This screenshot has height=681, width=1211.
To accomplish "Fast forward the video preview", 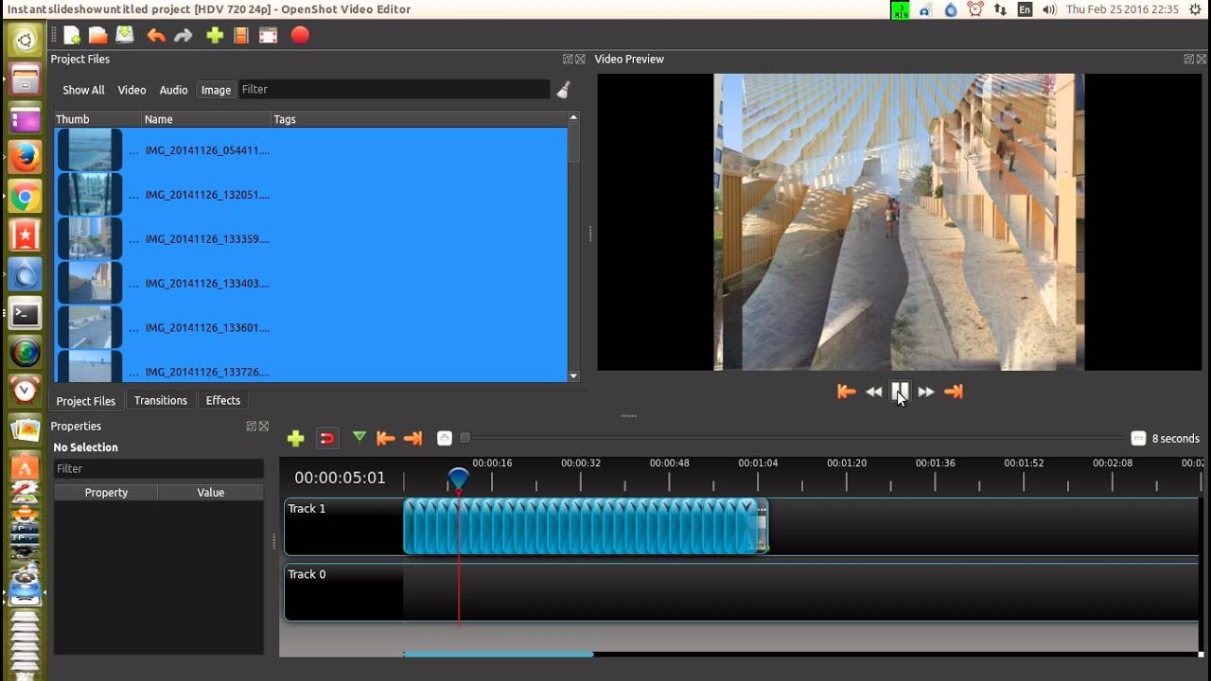I will click(926, 392).
